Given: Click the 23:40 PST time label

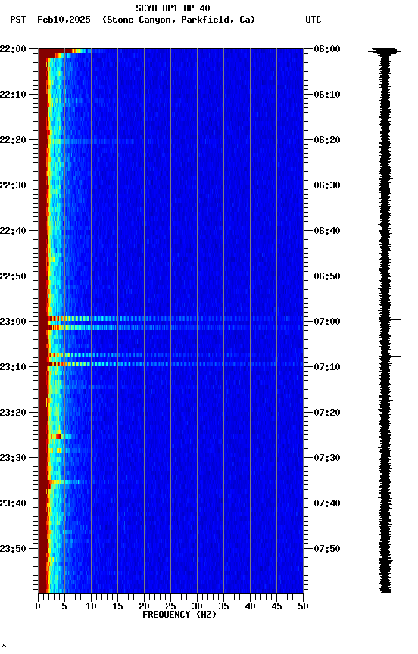Looking at the screenshot, I should coord(13,504).
